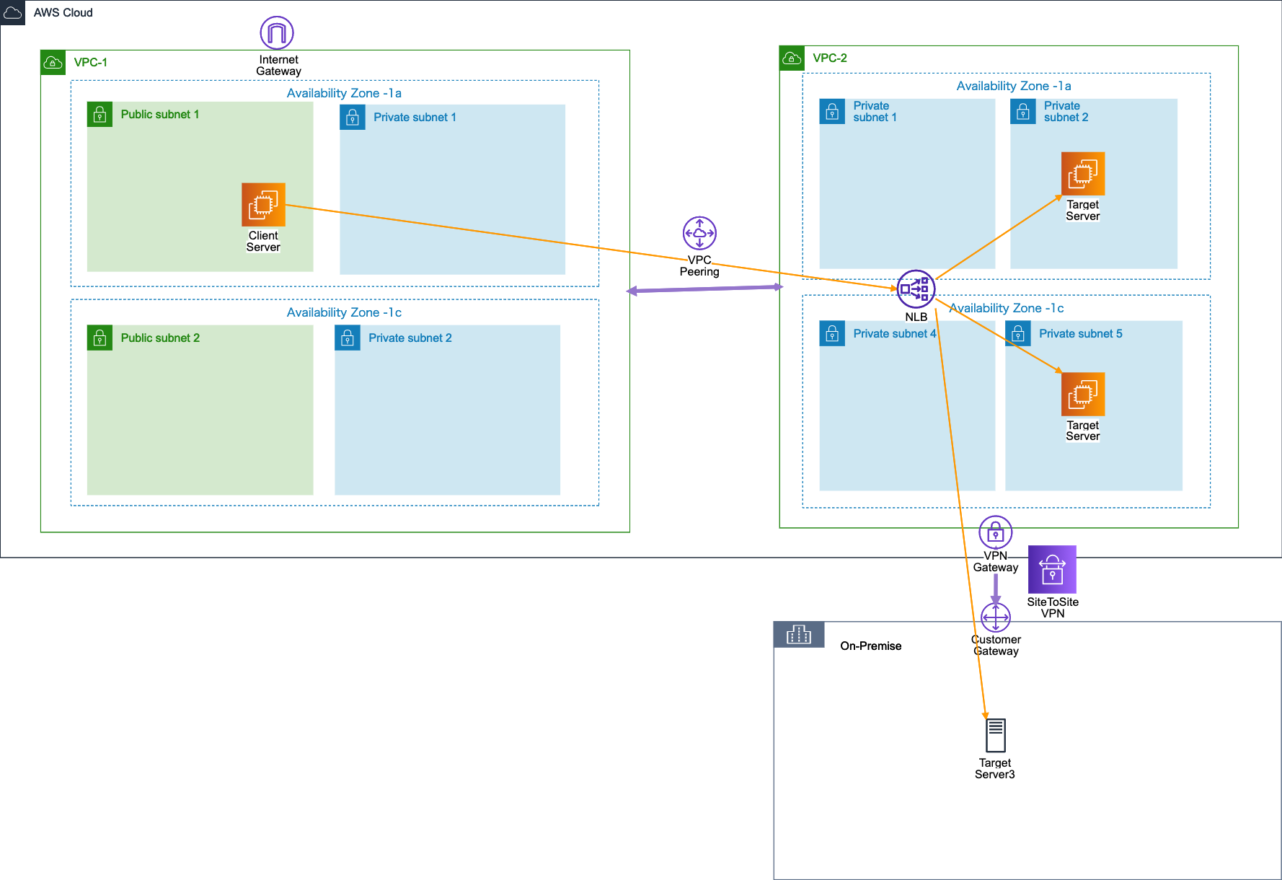Click the VPC Peering icon

699,233
